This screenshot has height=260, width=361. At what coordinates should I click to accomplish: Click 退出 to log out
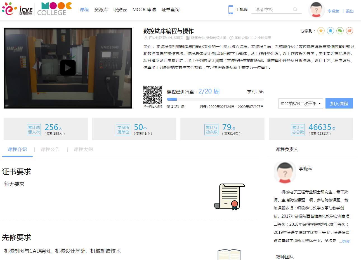pos(350,11)
